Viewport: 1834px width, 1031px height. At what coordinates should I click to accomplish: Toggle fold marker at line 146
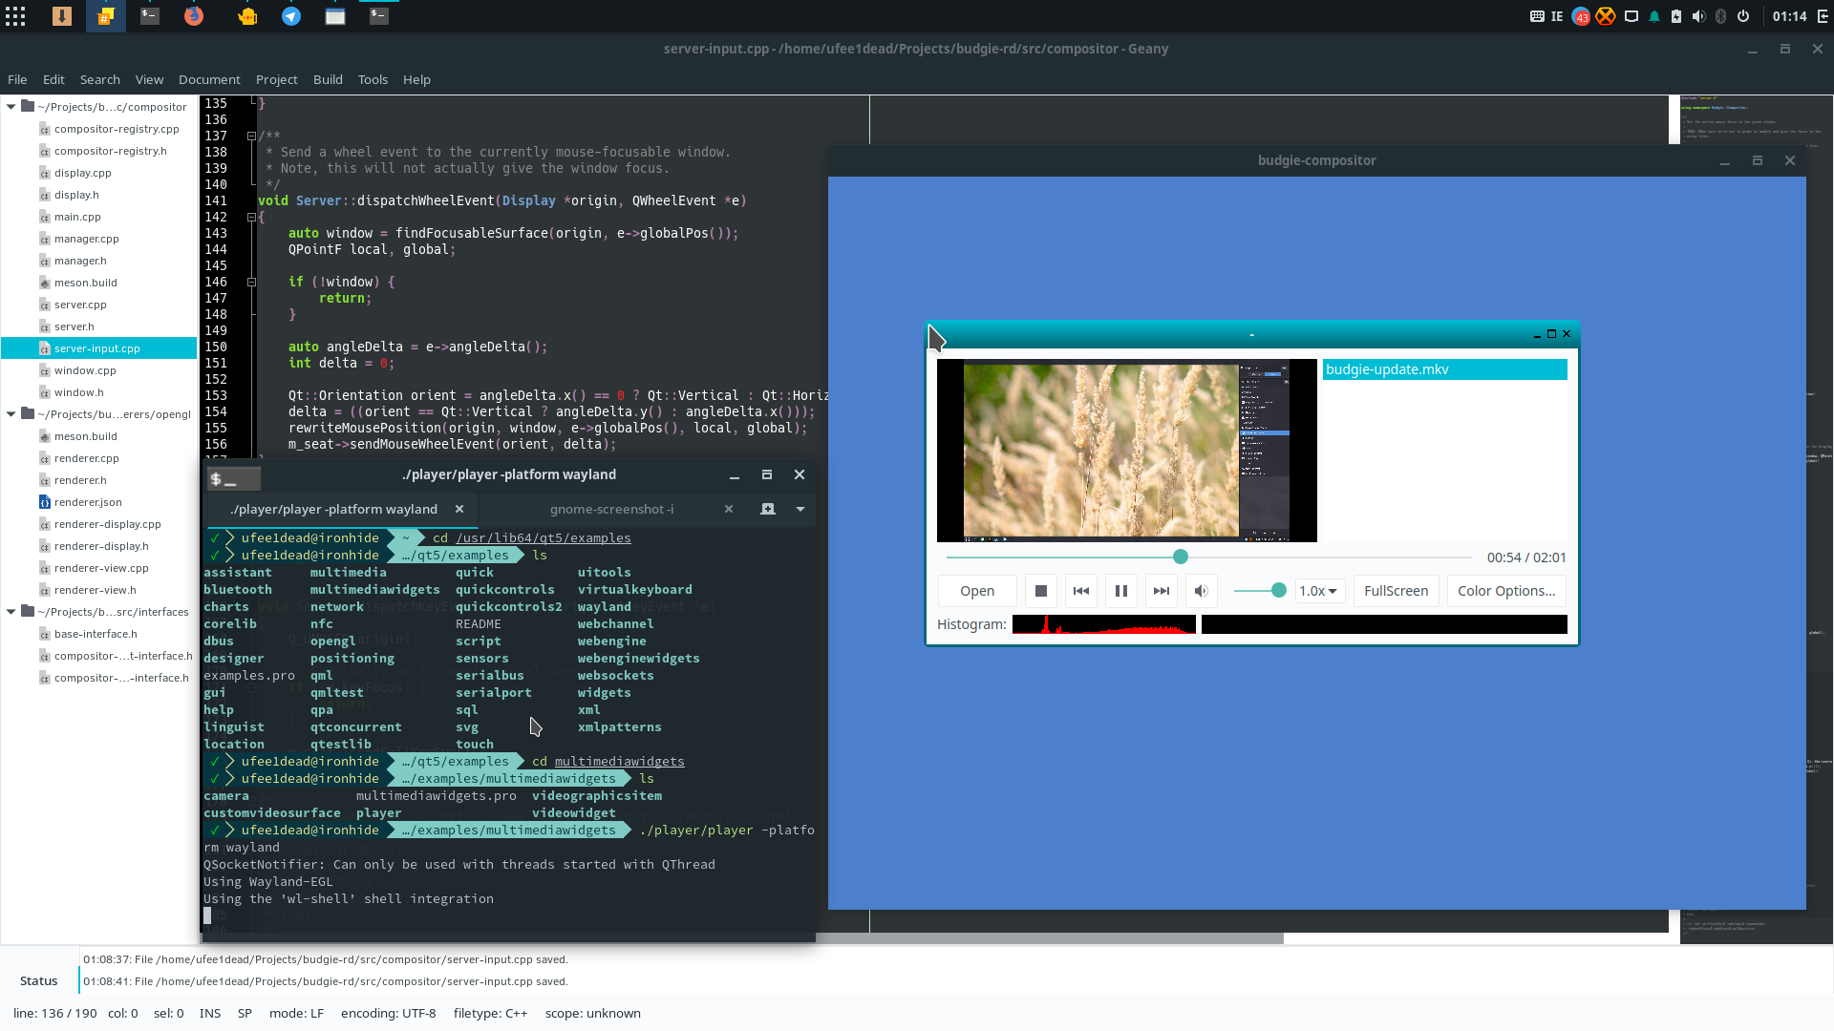251,283
